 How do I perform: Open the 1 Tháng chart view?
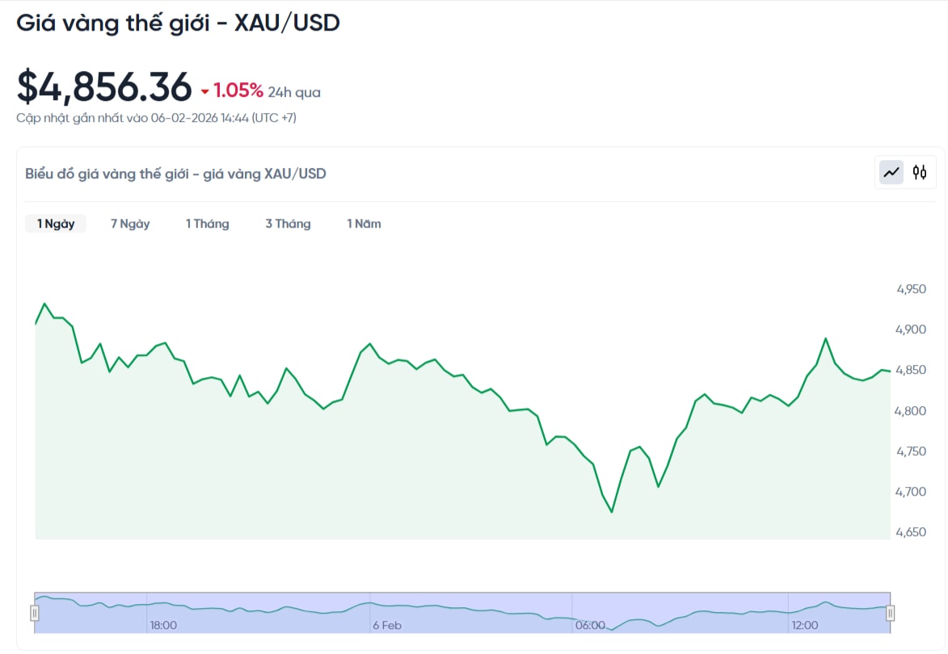pos(207,223)
